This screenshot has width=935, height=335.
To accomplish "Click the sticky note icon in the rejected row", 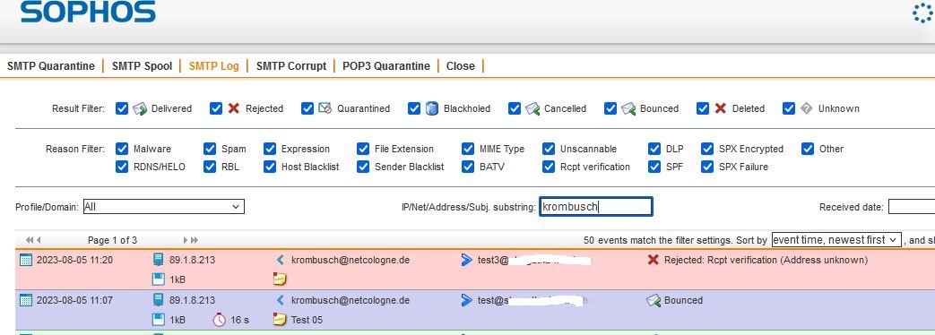I will tap(280, 279).
